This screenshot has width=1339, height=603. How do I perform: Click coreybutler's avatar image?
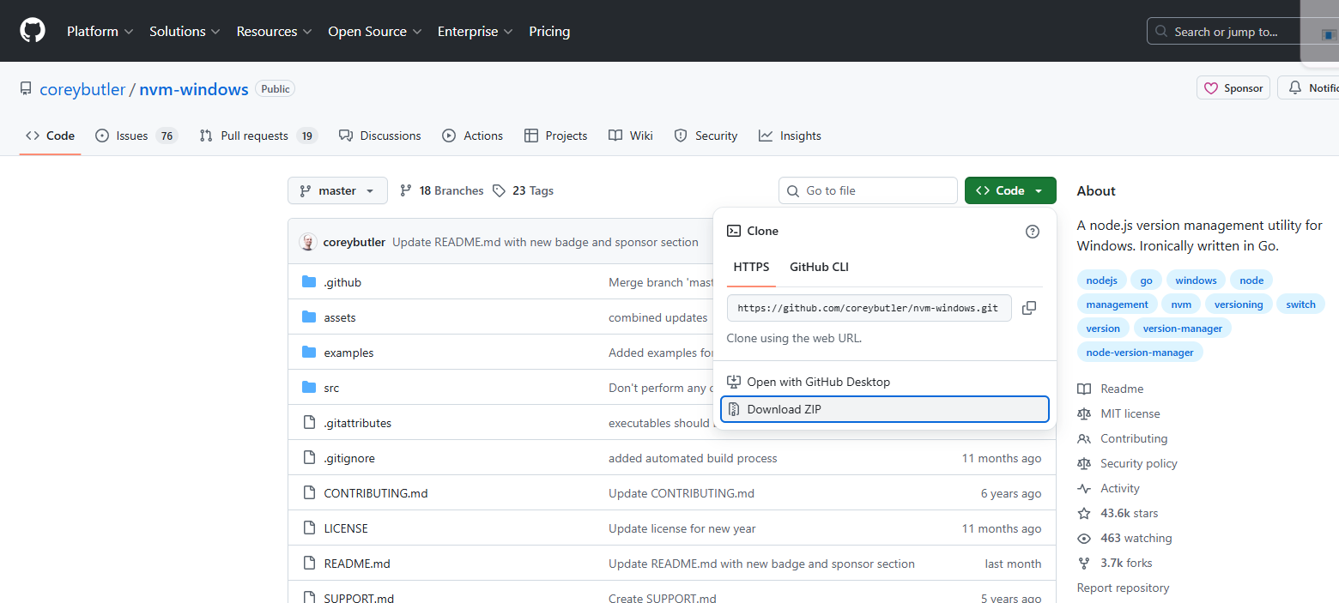click(x=308, y=242)
